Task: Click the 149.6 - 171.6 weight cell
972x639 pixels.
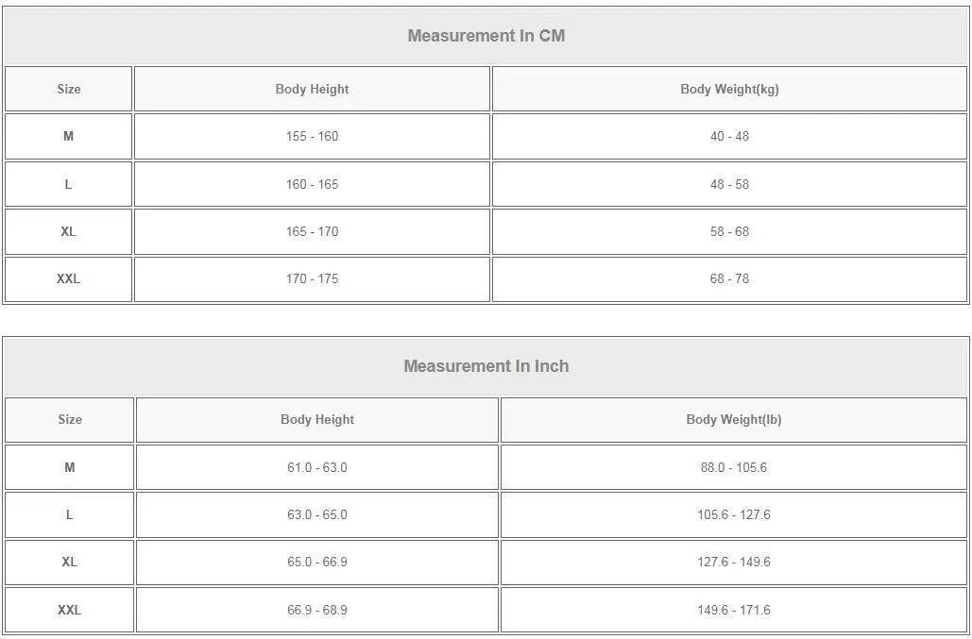Action: tap(733, 611)
